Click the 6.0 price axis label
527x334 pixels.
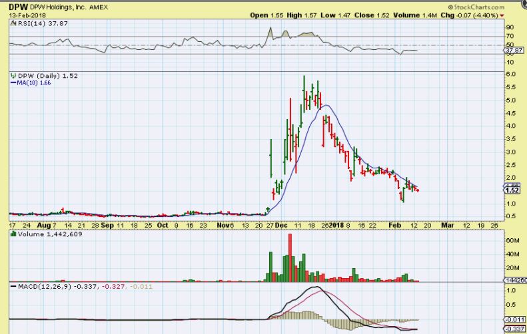click(510, 74)
